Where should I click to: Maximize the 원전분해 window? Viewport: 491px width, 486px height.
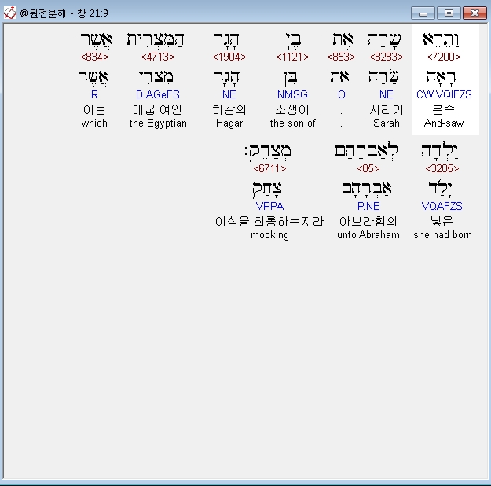pyautogui.click(x=449, y=13)
